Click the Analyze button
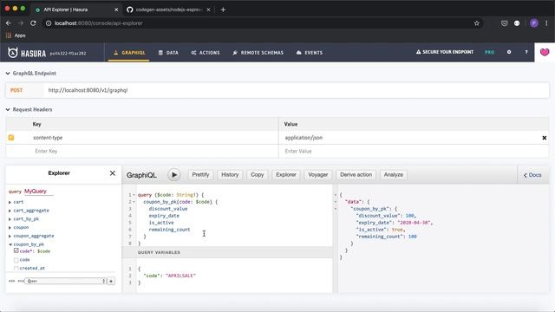The height and width of the screenshot is (312, 555). [393, 175]
